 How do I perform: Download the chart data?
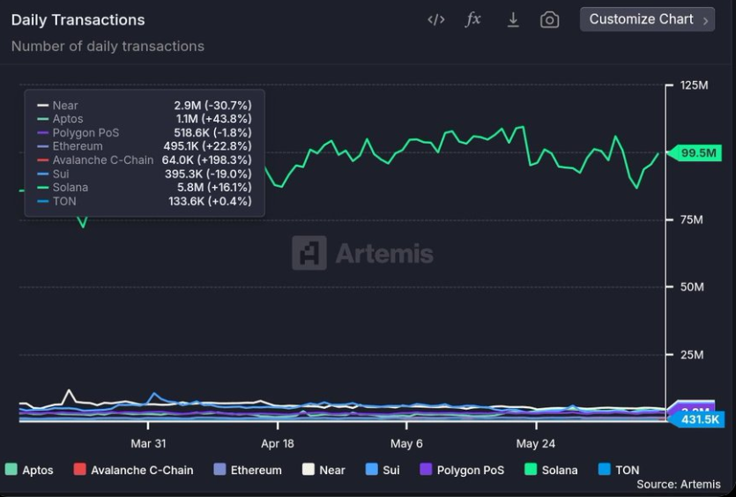pos(513,19)
